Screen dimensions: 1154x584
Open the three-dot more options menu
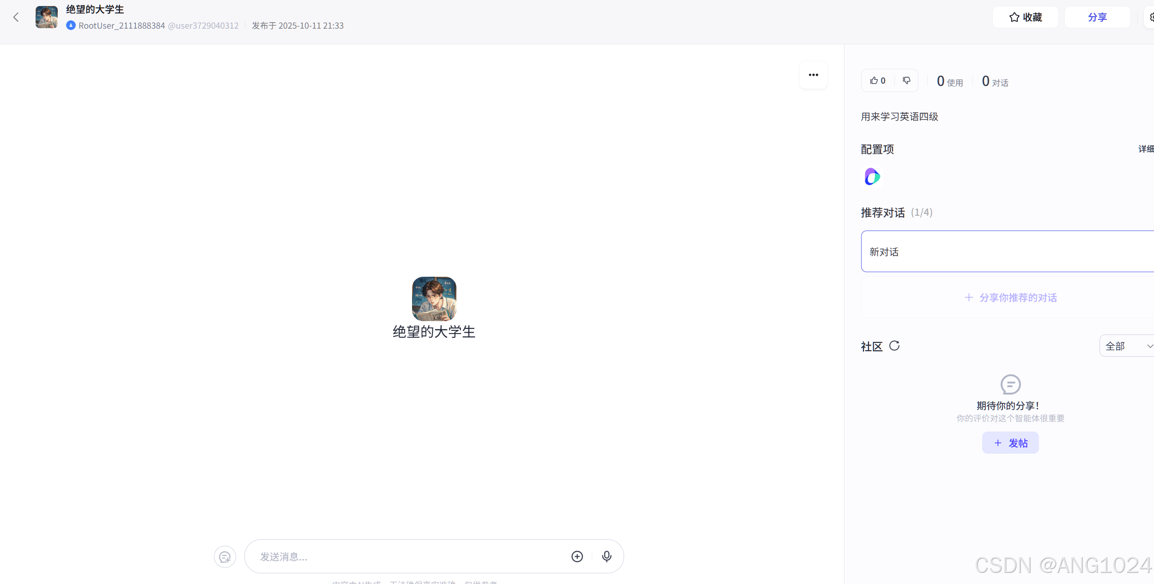pos(813,75)
